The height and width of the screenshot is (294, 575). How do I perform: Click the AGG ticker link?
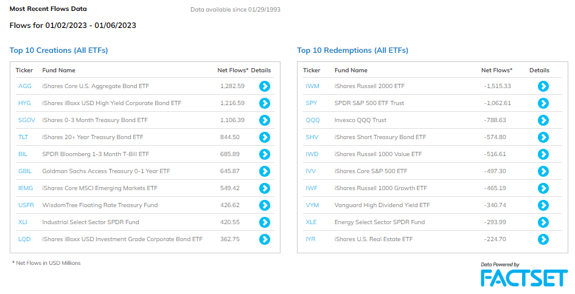pyautogui.click(x=25, y=86)
